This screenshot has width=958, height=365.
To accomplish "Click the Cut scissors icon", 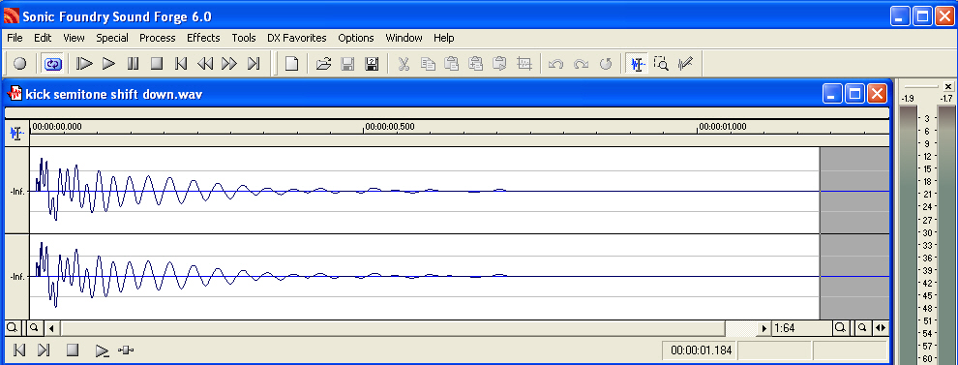I will [404, 64].
